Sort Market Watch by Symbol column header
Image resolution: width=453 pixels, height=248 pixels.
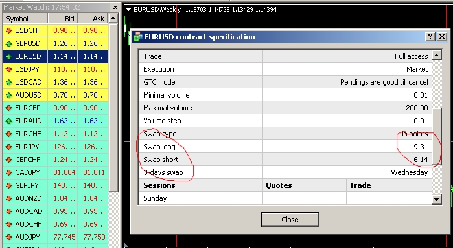coord(25,19)
